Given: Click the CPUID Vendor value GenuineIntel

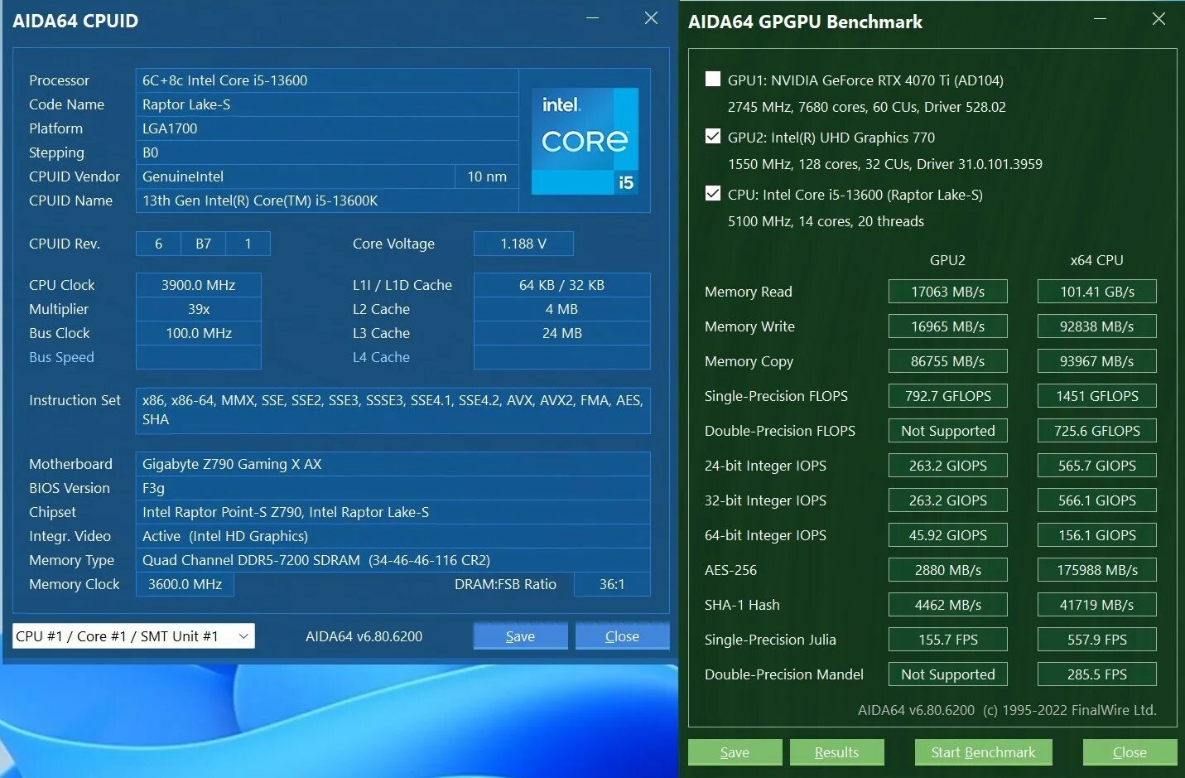Looking at the screenshot, I should 295,176.
